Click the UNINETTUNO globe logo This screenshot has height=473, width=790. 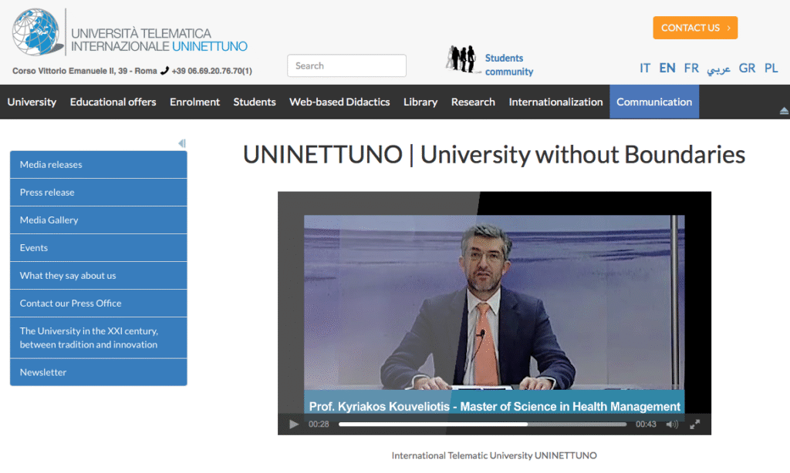(x=39, y=32)
